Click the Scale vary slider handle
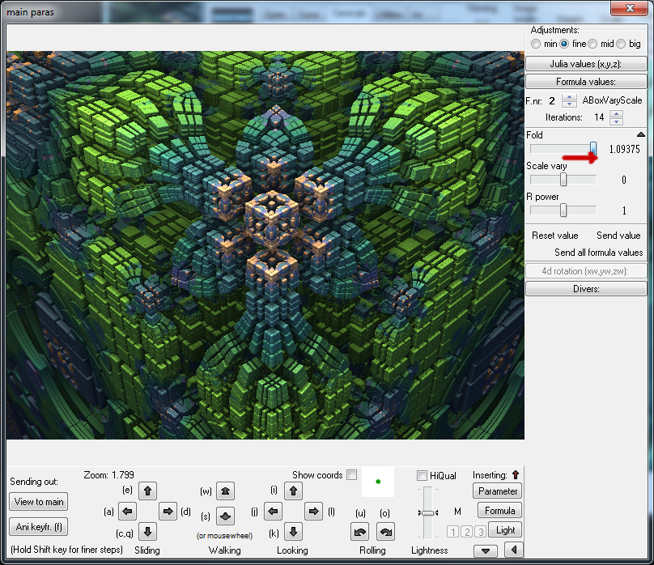This screenshot has width=654, height=565. click(x=563, y=180)
